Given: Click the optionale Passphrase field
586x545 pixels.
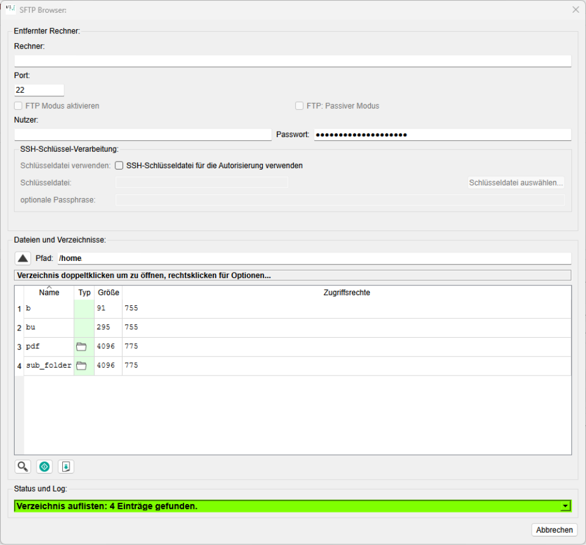Looking at the screenshot, I should [x=340, y=200].
